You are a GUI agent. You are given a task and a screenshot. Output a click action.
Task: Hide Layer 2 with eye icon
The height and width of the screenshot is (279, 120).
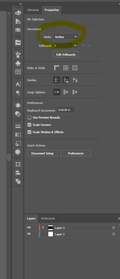click(29, 228)
